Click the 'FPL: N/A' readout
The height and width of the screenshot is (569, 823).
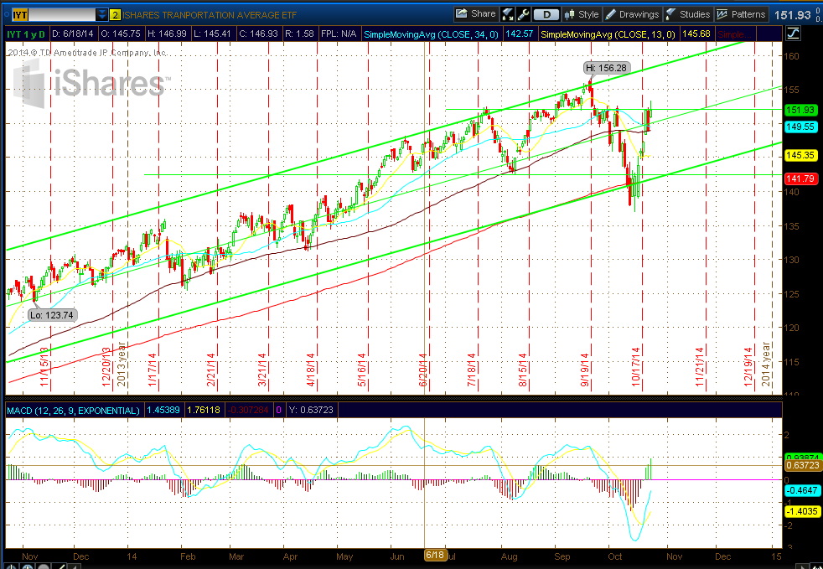coord(339,34)
